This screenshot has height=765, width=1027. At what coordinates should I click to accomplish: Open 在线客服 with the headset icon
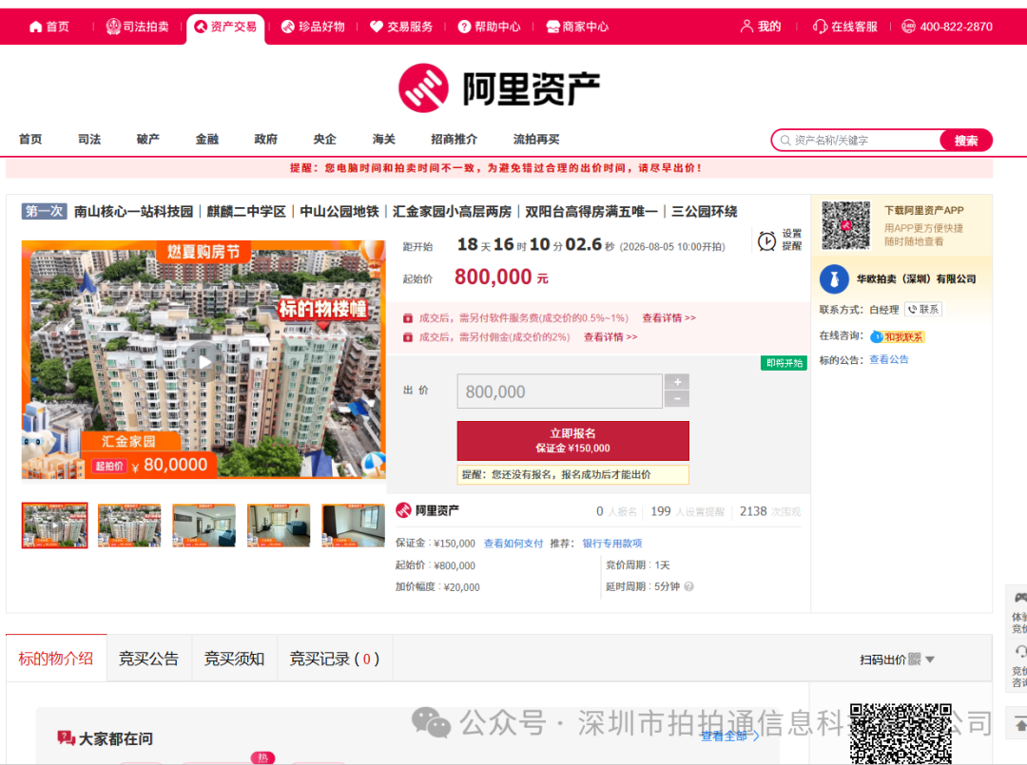pyautogui.click(x=845, y=27)
